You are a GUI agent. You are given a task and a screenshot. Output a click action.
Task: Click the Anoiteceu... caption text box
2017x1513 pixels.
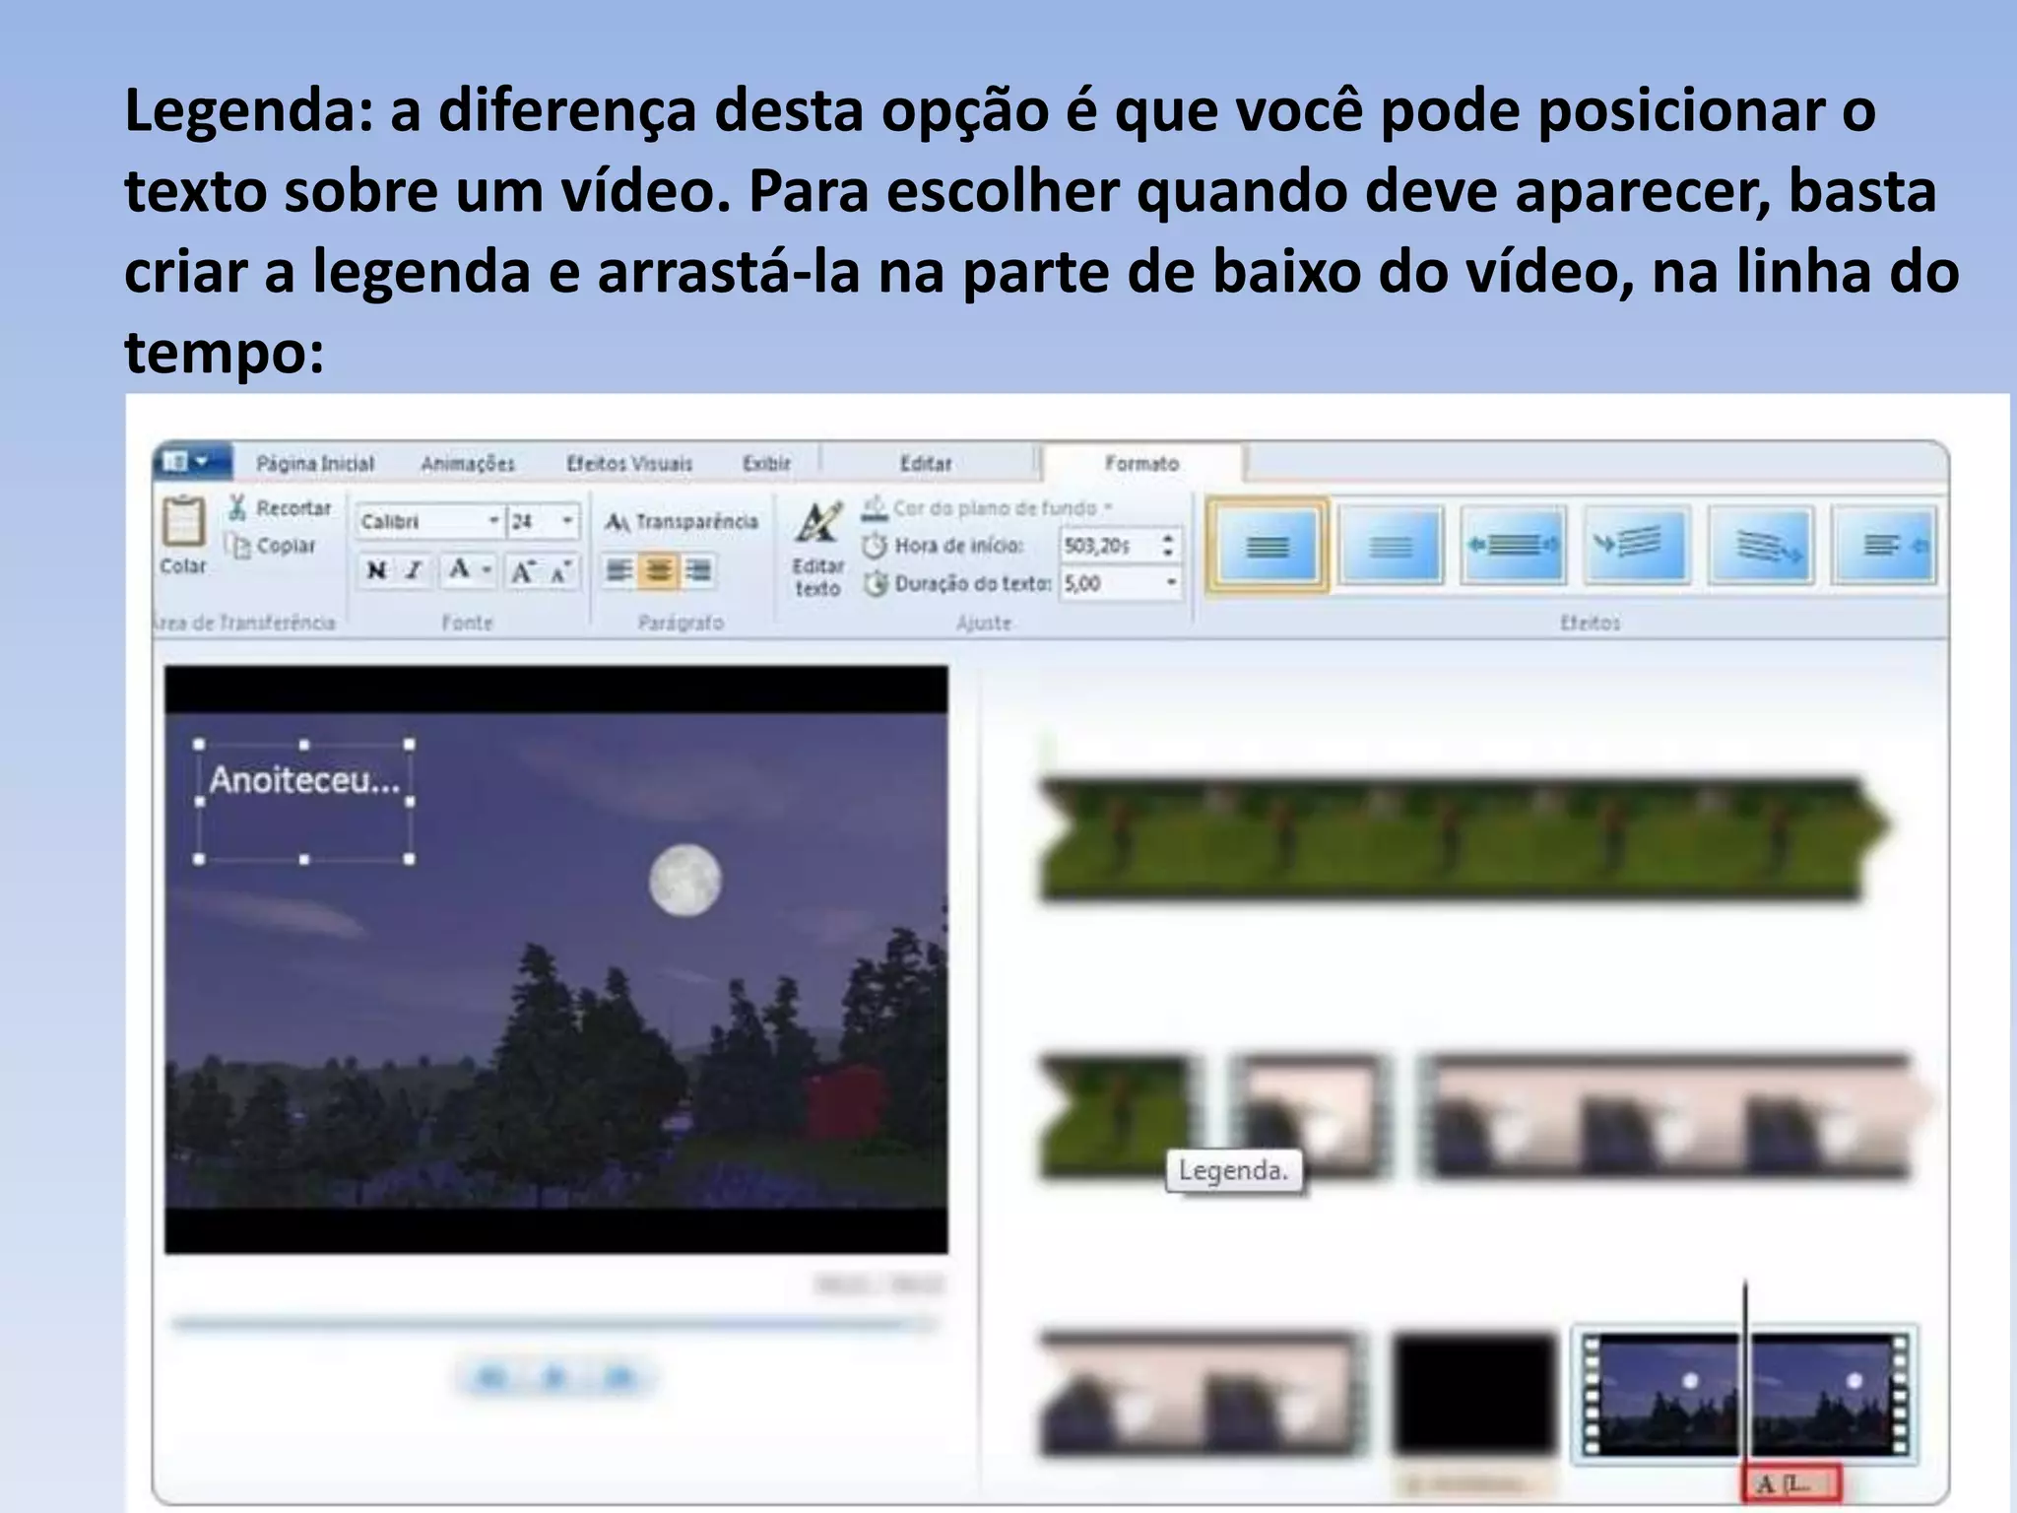coord(304,801)
